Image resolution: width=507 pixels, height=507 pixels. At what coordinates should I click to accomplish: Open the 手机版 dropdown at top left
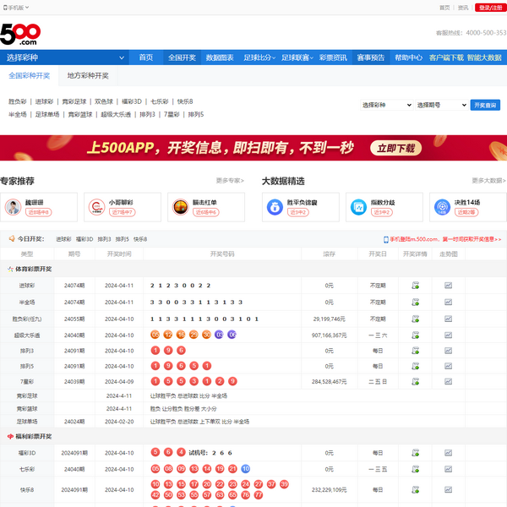[x=16, y=7]
